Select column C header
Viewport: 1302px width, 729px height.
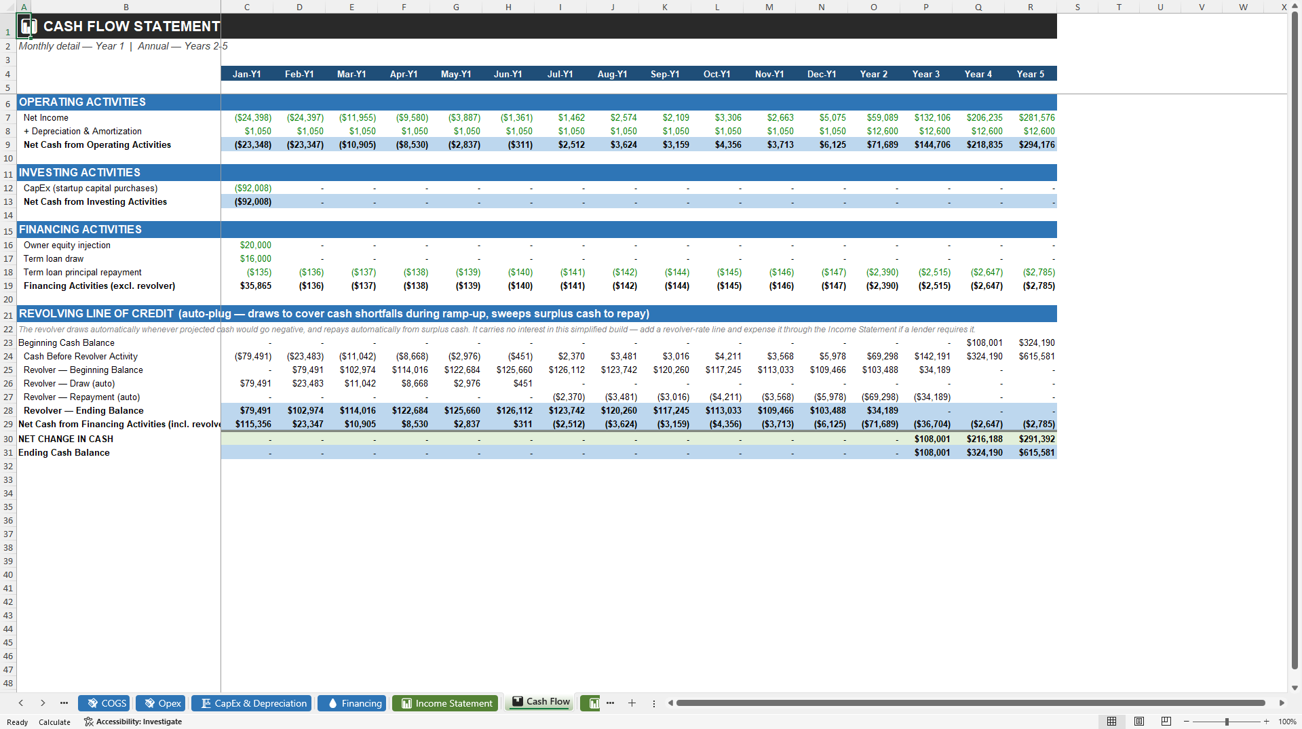[x=247, y=7]
